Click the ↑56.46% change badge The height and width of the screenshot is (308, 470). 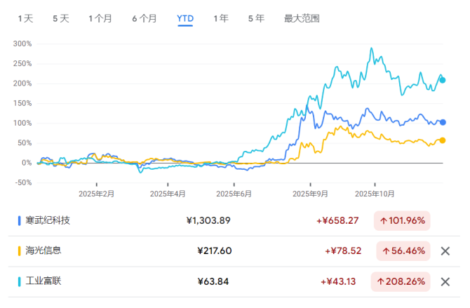[x=403, y=250]
